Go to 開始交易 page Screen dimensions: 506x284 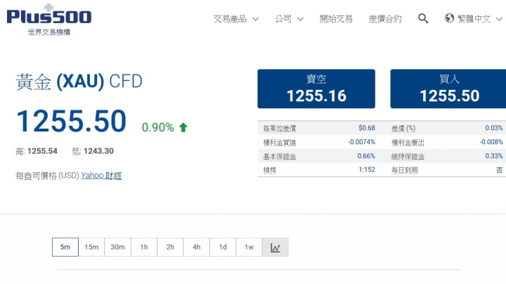pos(336,19)
